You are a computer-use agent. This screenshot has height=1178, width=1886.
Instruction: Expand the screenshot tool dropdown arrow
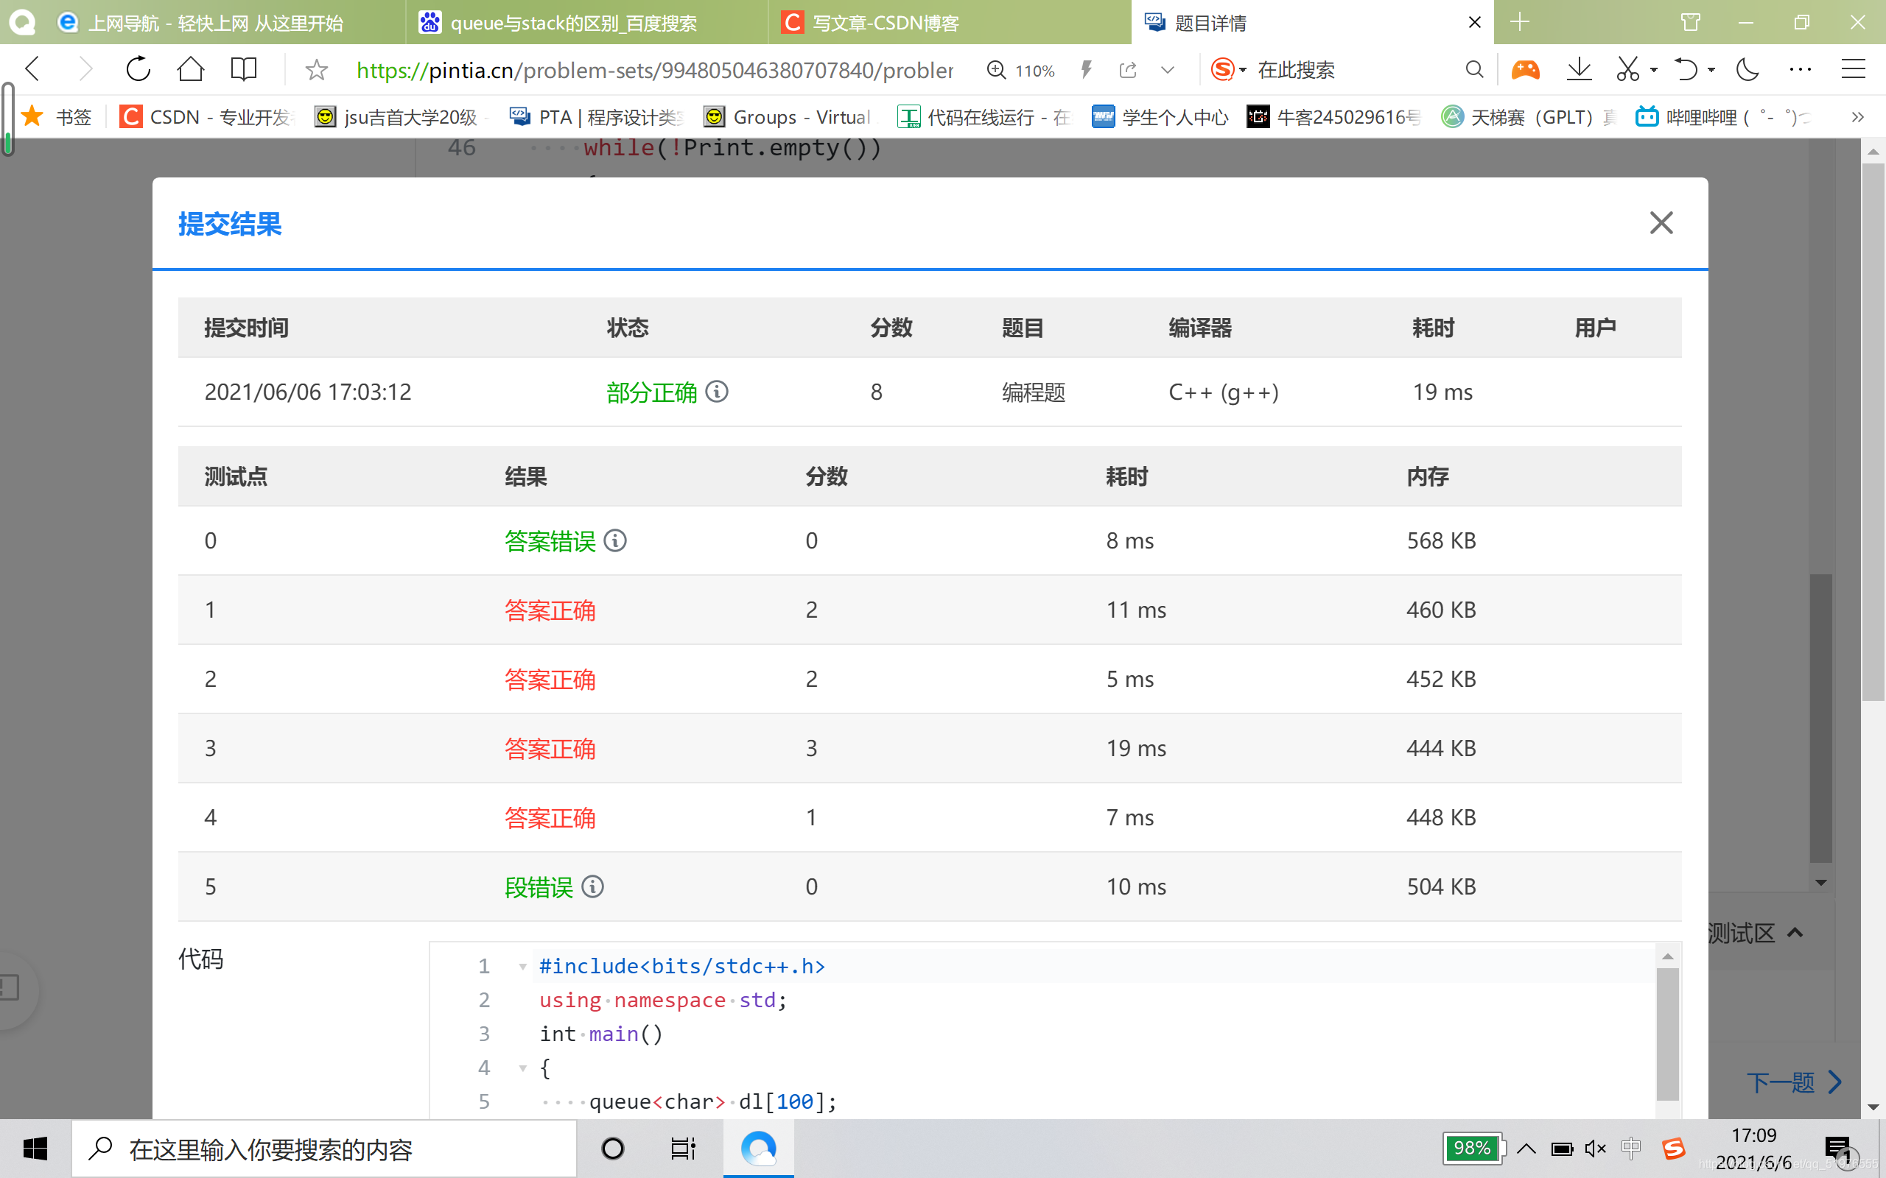[x=1654, y=70]
